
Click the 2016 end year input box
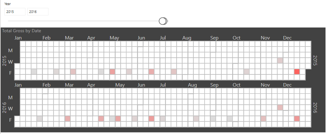pos(38,12)
